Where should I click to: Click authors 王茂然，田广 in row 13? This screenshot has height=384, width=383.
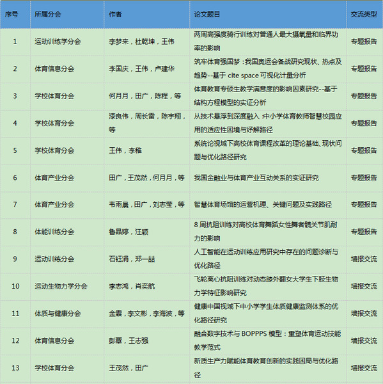[129, 368]
